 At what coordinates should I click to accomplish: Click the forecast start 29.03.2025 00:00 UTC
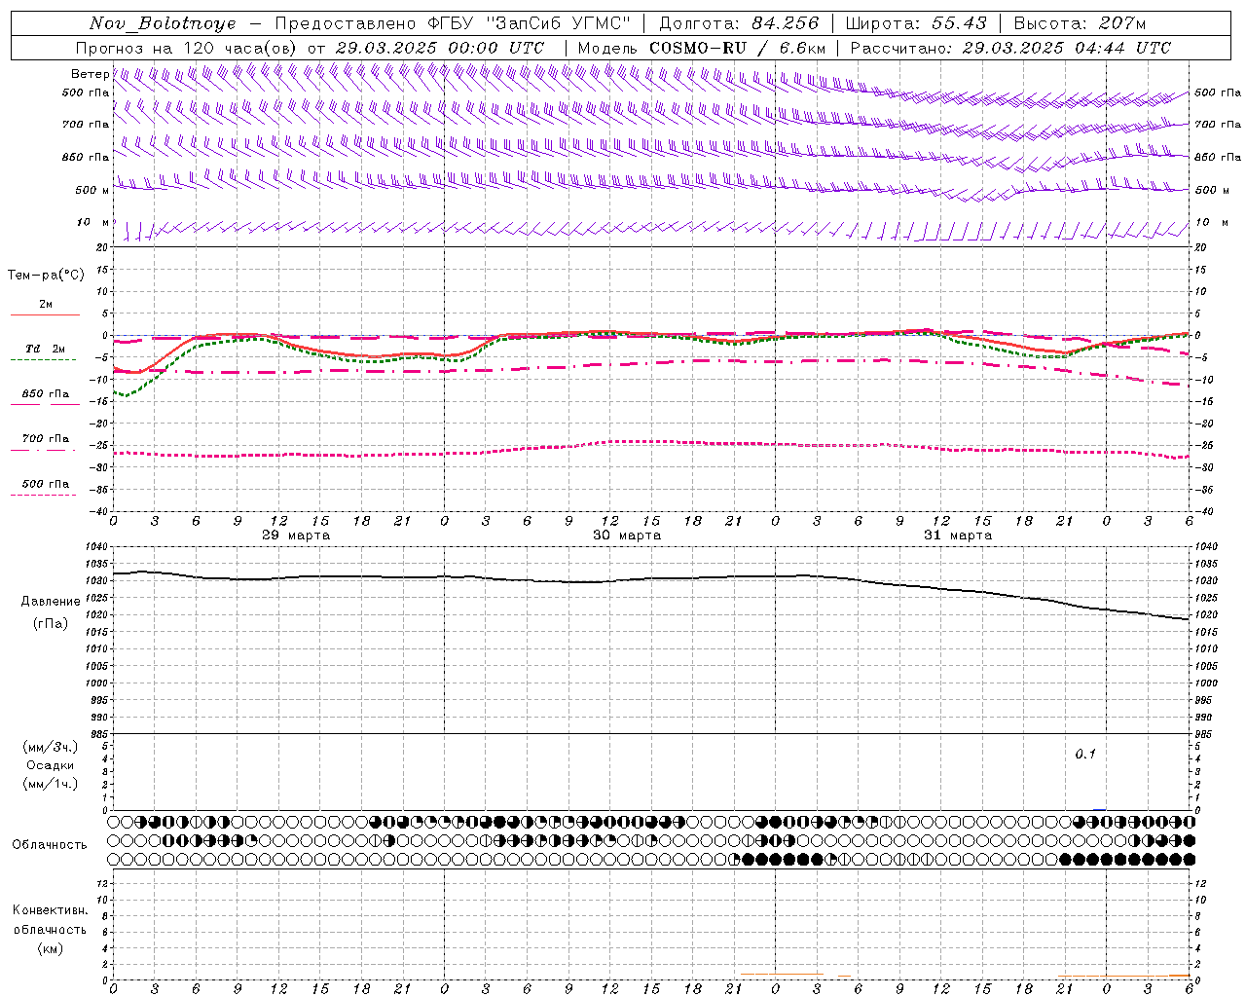[439, 48]
